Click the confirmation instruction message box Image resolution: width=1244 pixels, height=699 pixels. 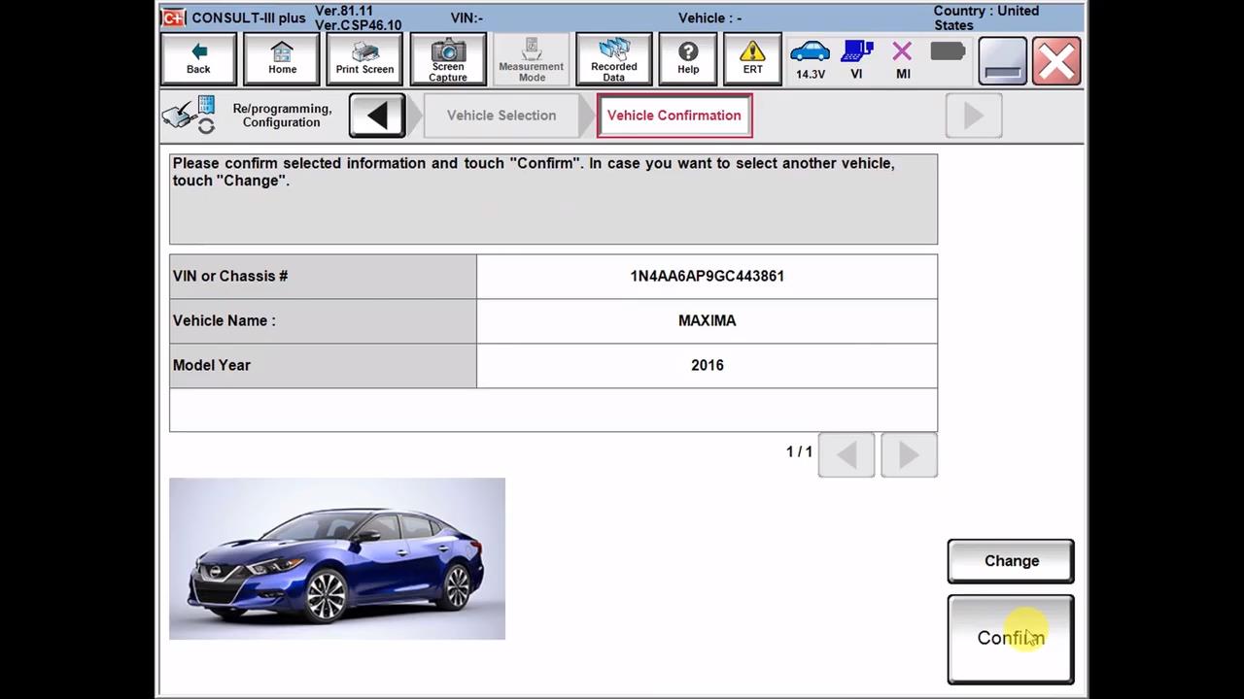(x=553, y=199)
